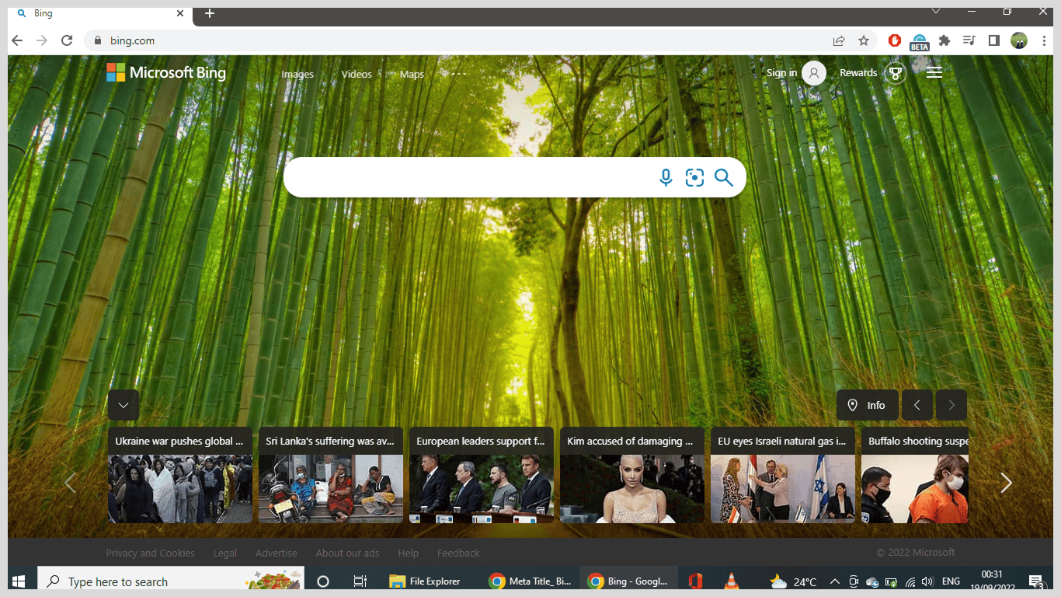Screen dimensions: 1061x597
Task: Switch keyboard language via ENG indicator
Action: click(x=951, y=581)
